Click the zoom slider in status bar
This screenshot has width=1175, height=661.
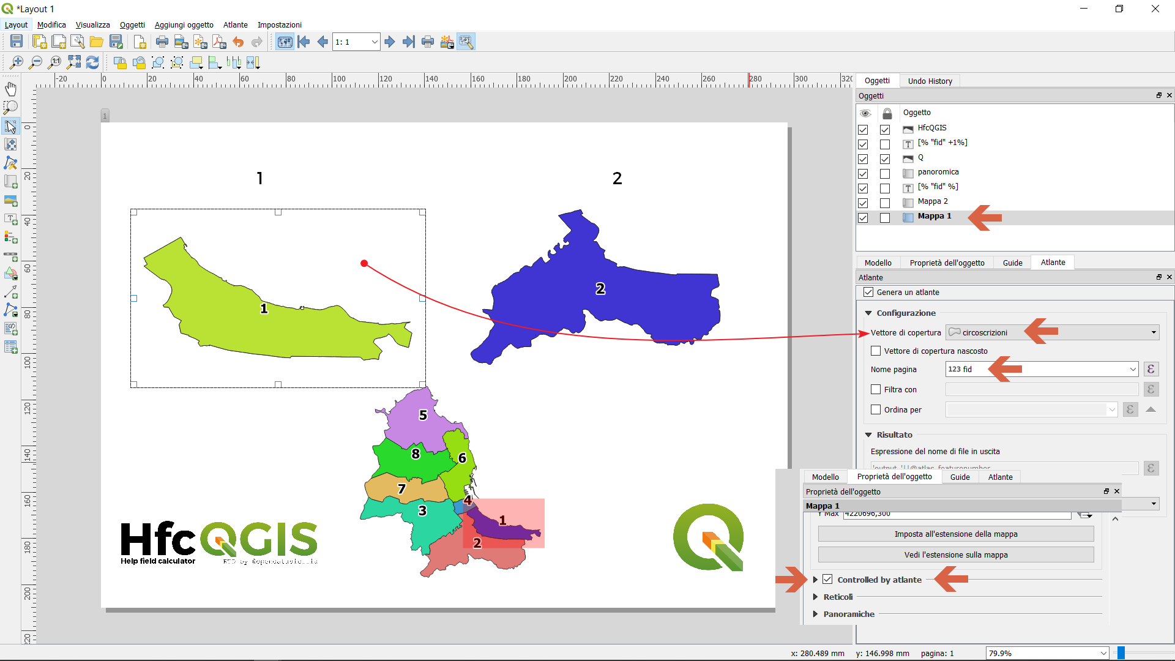coord(1121,653)
